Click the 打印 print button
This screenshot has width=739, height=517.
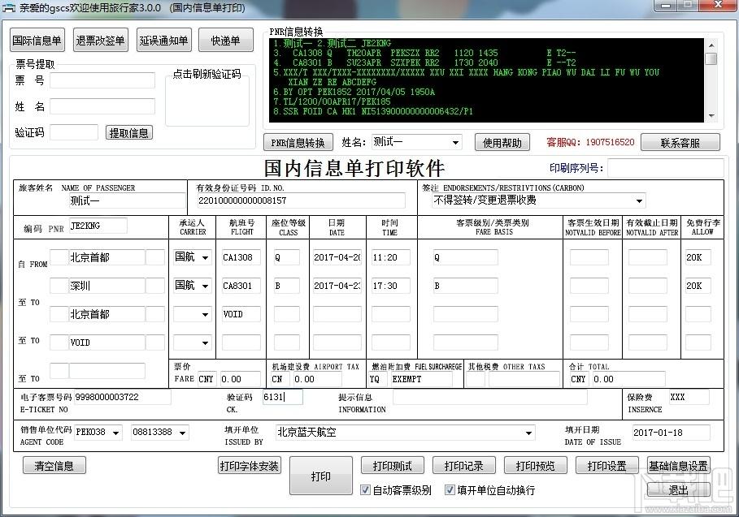[320, 476]
